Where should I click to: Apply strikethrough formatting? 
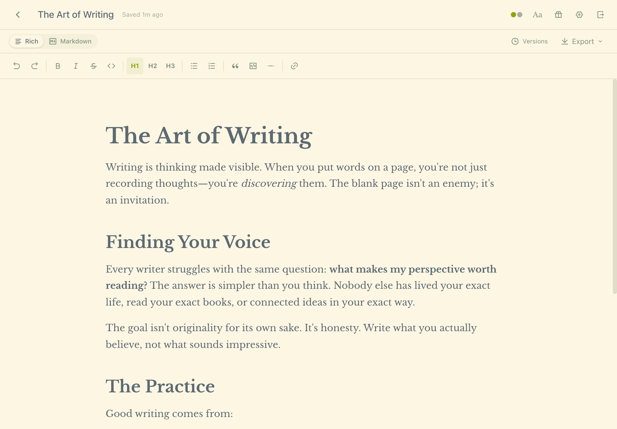pyautogui.click(x=94, y=66)
